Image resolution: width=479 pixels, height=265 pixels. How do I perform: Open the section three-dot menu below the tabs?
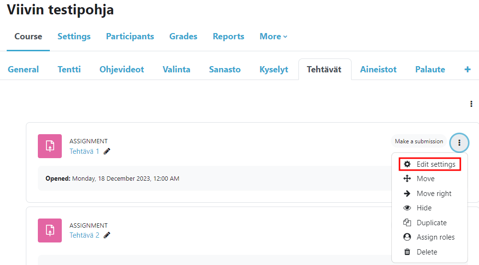(x=471, y=104)
